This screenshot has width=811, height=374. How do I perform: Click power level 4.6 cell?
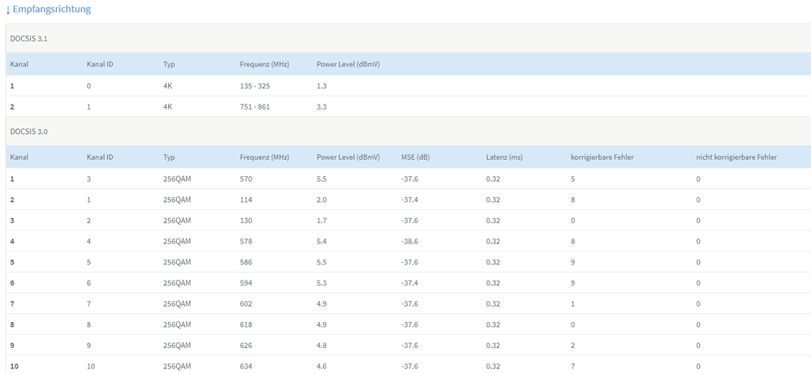pyautogui.click(x=321, y=366)
